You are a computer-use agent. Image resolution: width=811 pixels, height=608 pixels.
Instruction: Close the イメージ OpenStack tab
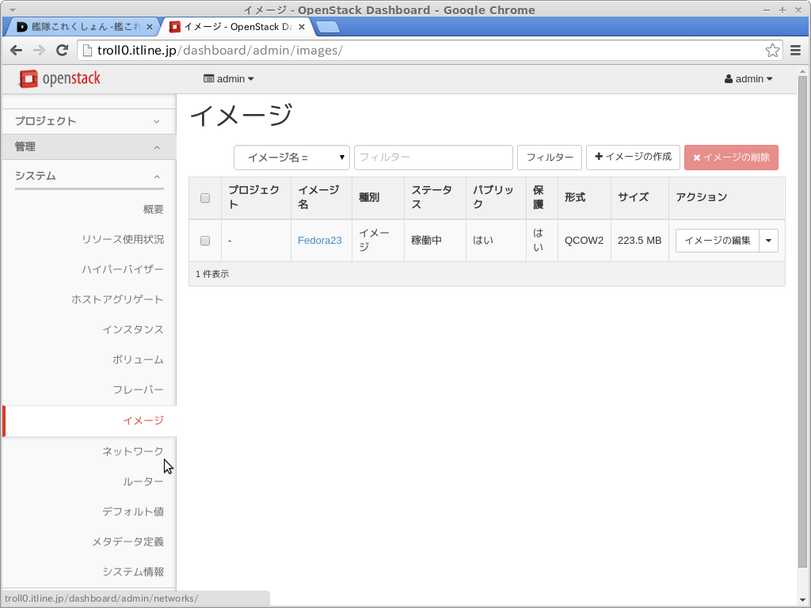click(x=302, y=27)
